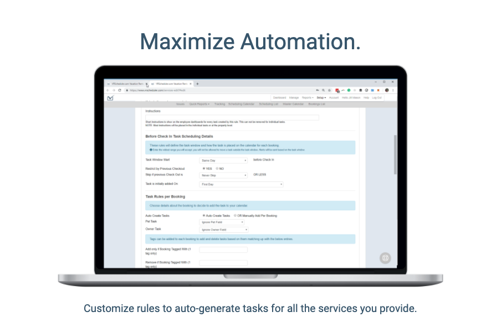The width and height of the screenshot is (481, 317).
Task: Click the round help widget at bottom right
Action: [x=385, y=258]
